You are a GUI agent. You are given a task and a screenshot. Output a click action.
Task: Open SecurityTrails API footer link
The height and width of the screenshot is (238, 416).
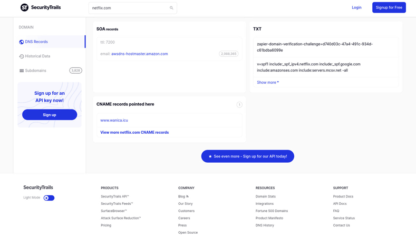114,196
